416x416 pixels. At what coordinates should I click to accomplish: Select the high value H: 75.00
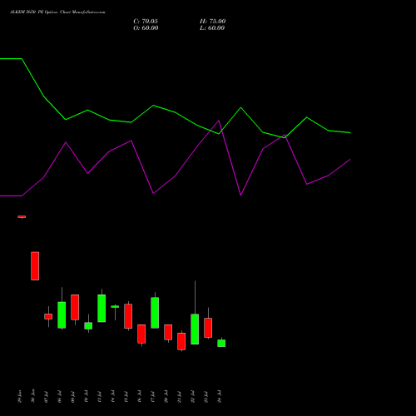coord(213,22)
